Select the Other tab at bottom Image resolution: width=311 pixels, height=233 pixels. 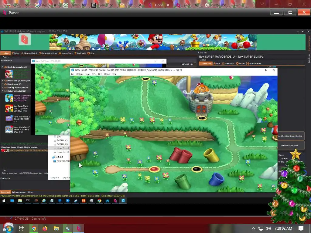pos(30,192)
